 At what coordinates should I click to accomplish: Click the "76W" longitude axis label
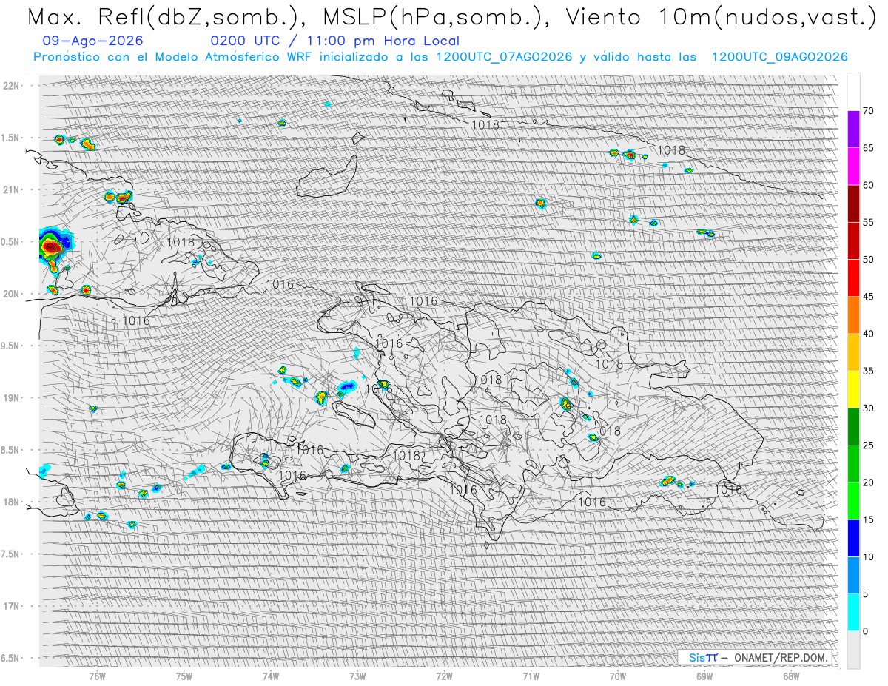[97, 676]
